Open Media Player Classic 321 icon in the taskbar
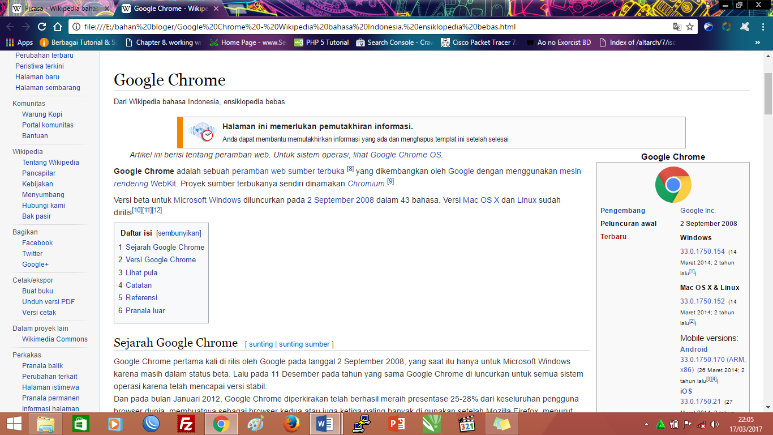 click(467, 424)
